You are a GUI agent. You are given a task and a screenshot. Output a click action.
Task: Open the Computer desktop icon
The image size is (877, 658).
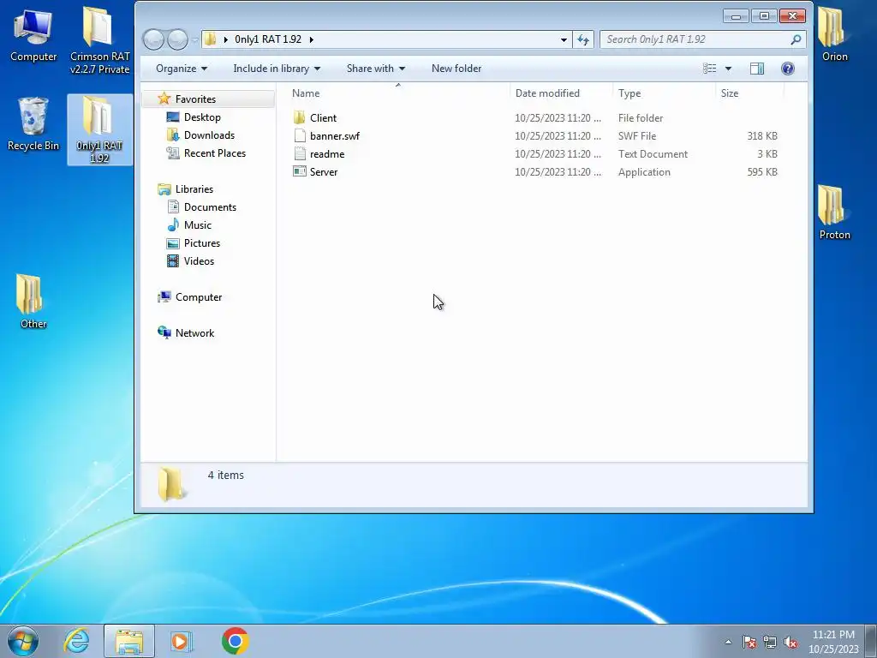coord(33,34)
